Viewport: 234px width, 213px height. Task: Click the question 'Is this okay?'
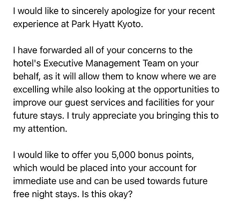(107, 194)
